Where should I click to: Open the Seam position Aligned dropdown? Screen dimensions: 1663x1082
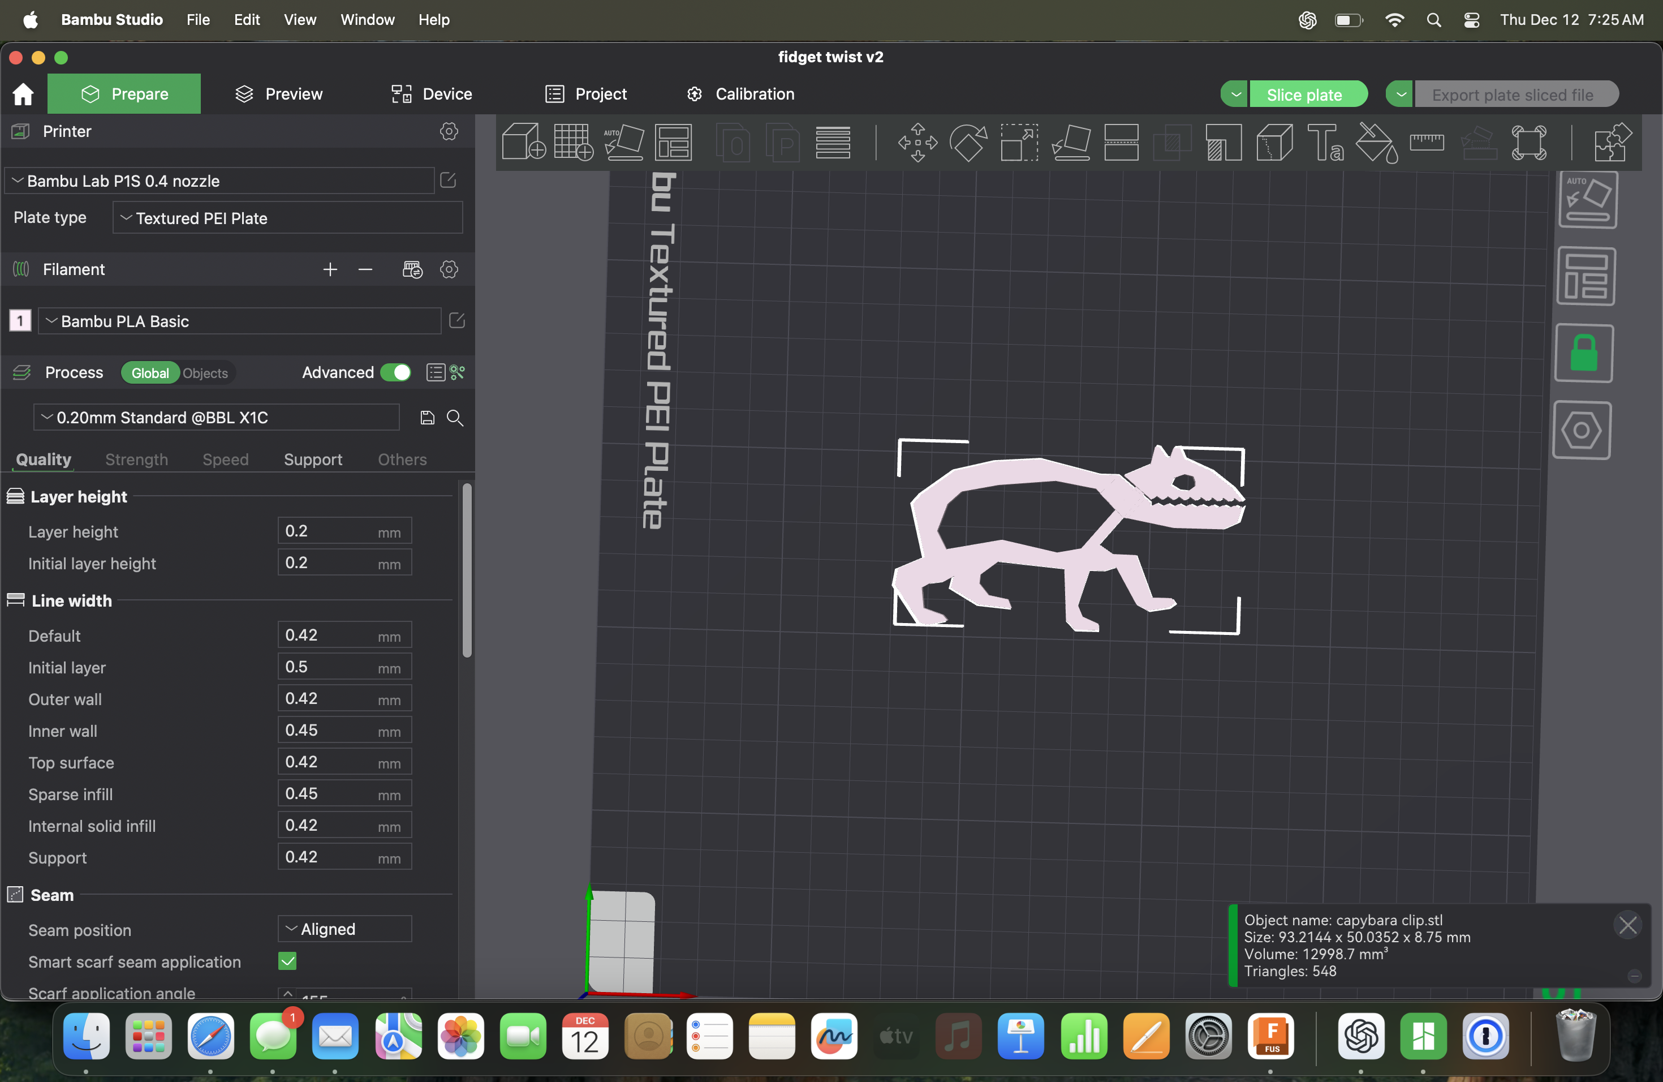(344, 929)
